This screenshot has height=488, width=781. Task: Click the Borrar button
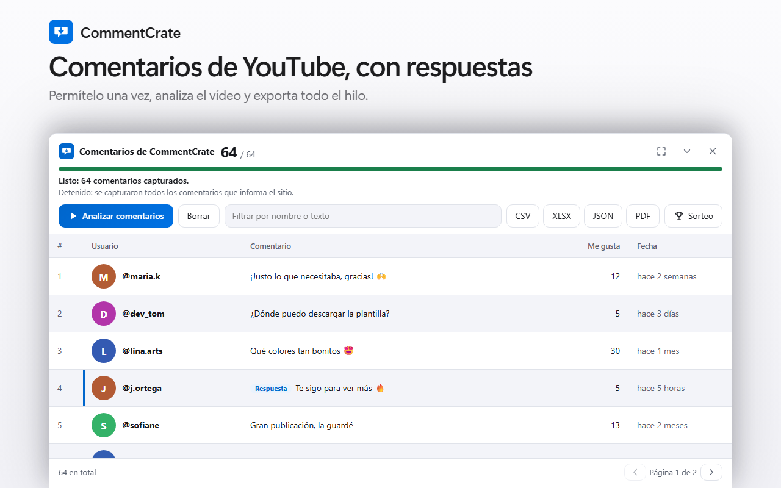point(199,216)
